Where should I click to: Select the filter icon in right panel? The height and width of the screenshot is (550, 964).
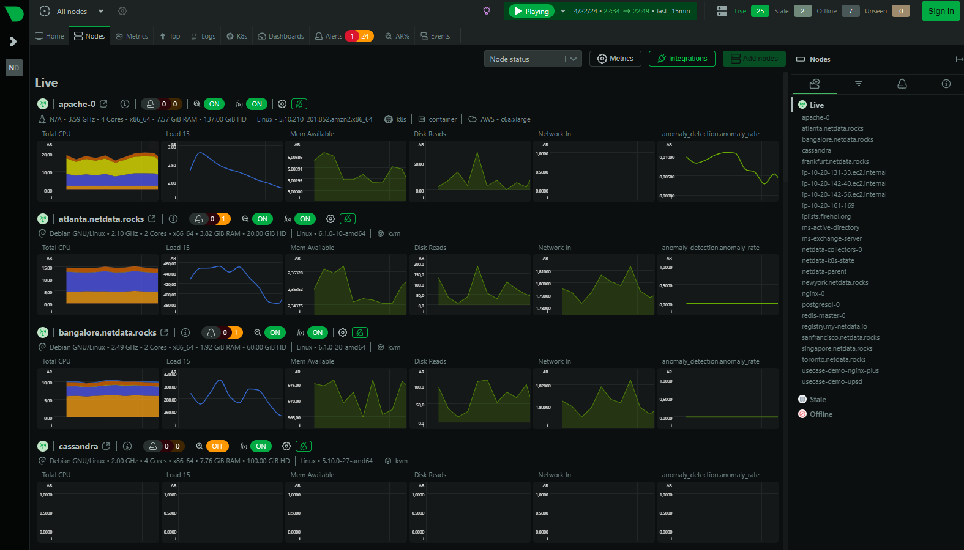(x=858, y=84)
